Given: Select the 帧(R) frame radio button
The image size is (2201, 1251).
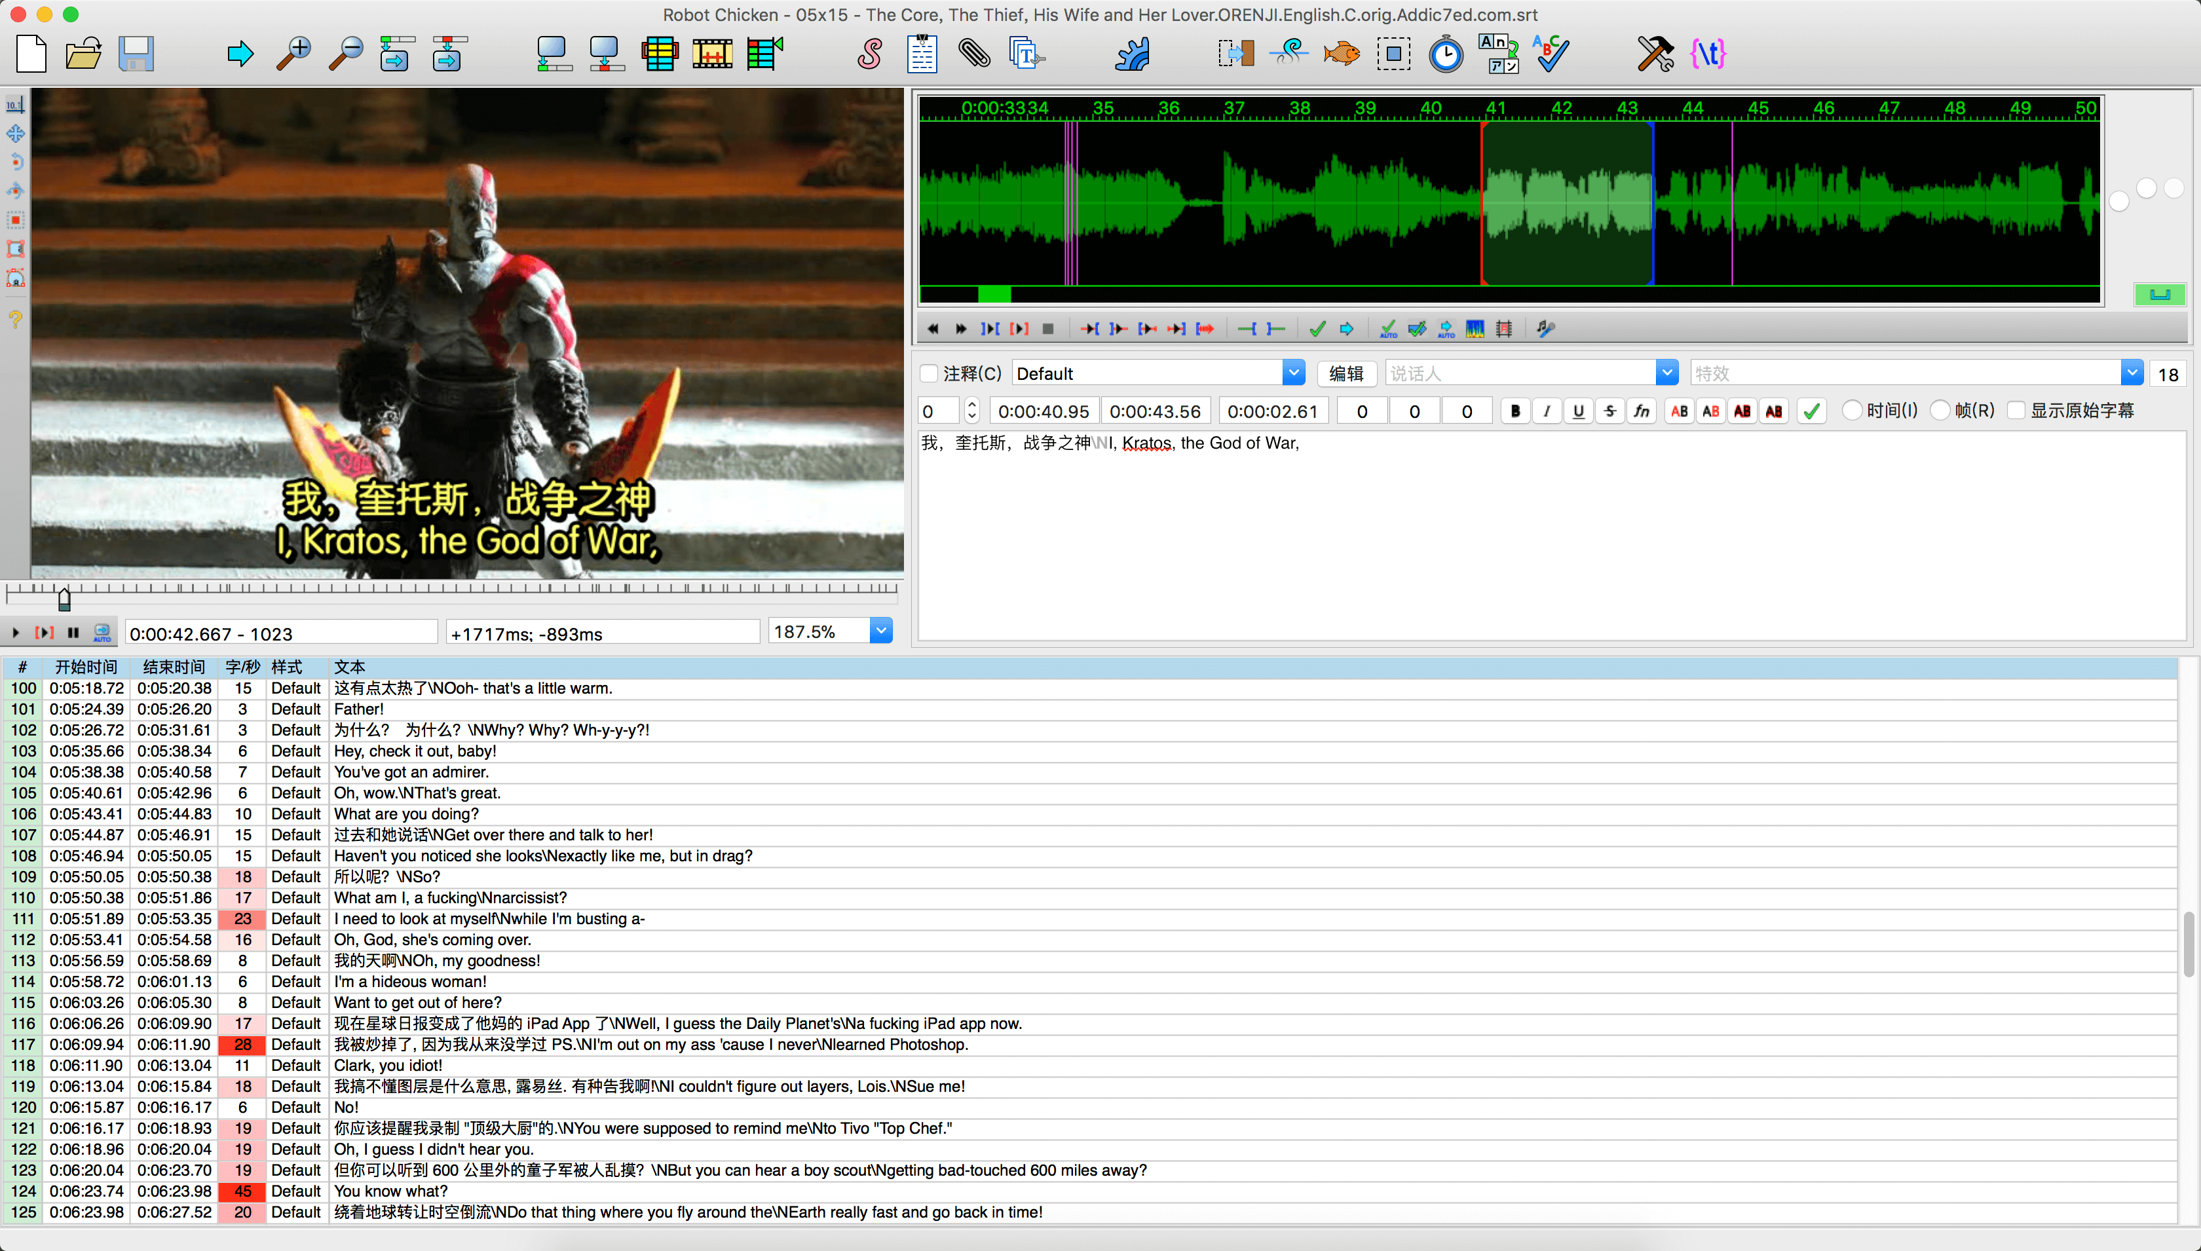Looking at the screenshot, I should tap(1941, 411).
